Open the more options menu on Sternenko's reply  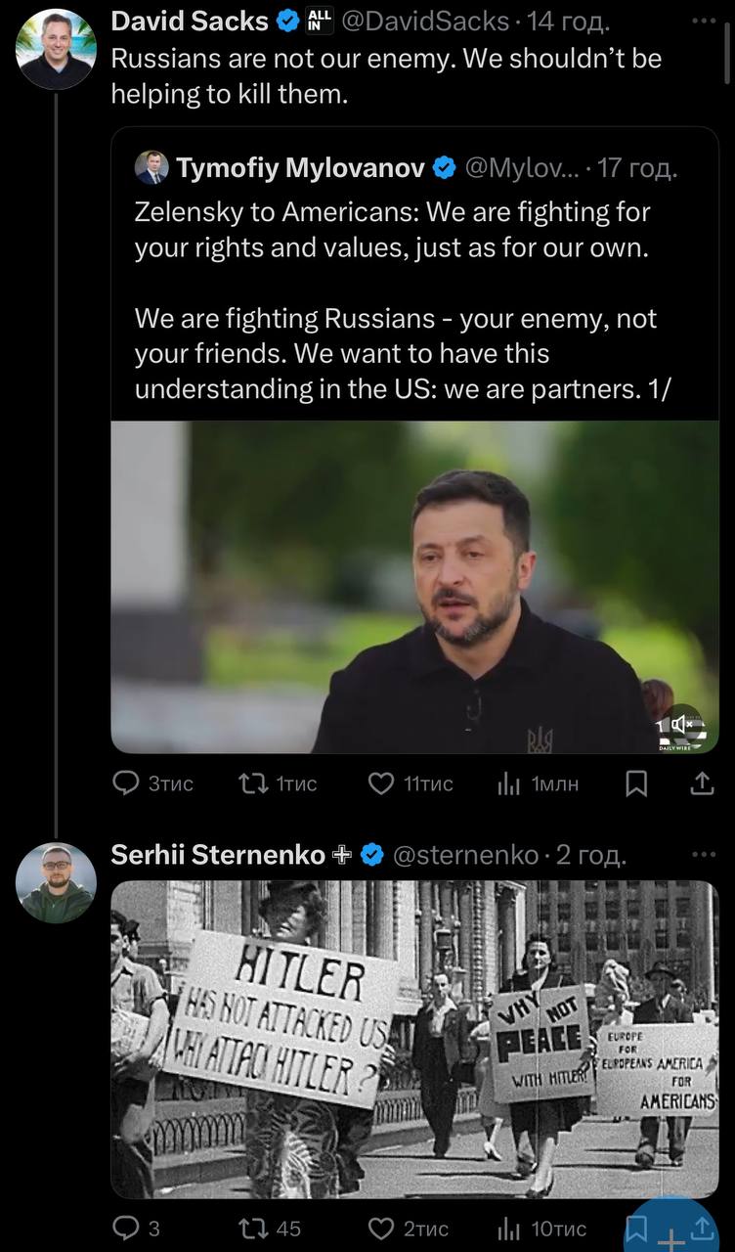(703, 854)
